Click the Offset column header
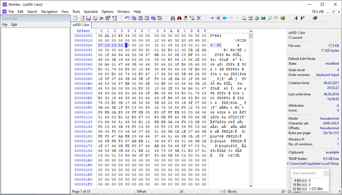The width and height of the screenshot is (342, 195). tap(83, 31)
